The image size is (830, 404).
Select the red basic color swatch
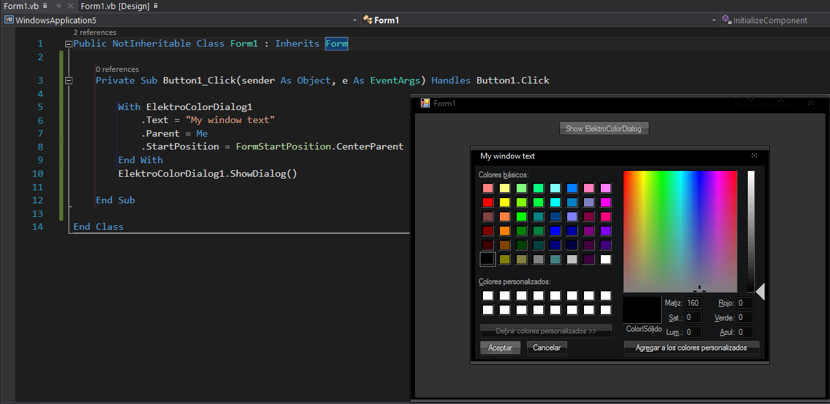(488, 202)
